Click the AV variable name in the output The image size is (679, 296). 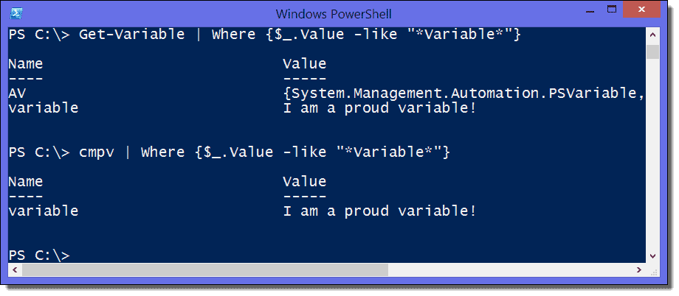point(17,93)
